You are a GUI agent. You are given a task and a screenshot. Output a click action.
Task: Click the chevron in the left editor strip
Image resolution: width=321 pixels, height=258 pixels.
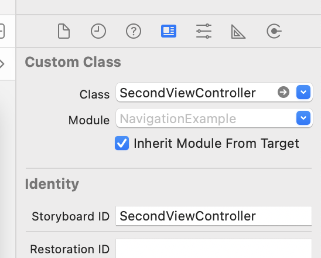(2, 64)
